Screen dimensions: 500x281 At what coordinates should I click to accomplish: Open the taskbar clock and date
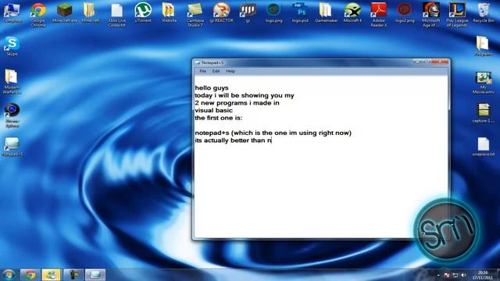click(483, 275)
